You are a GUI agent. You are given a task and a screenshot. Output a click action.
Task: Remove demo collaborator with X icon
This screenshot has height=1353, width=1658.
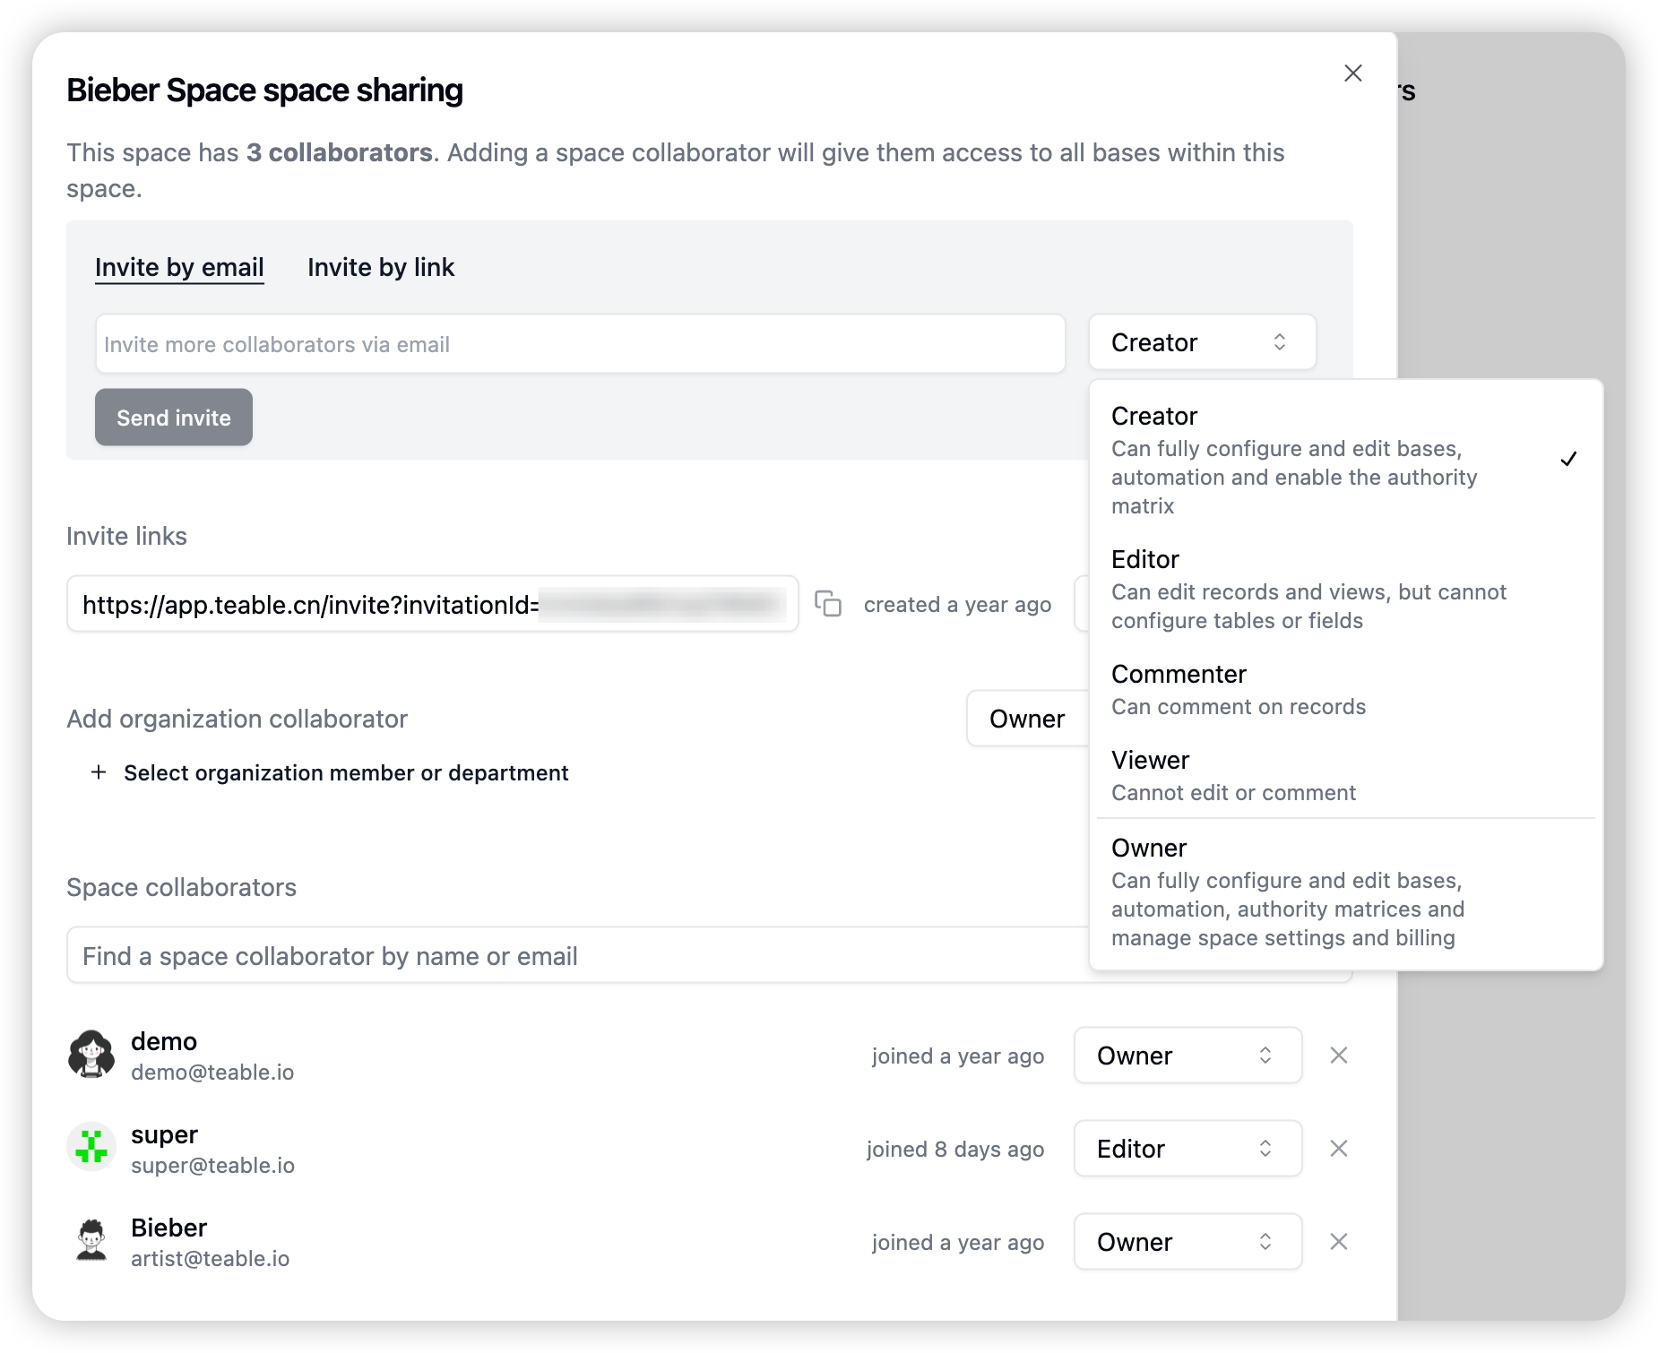[x=1339, y=1056]
